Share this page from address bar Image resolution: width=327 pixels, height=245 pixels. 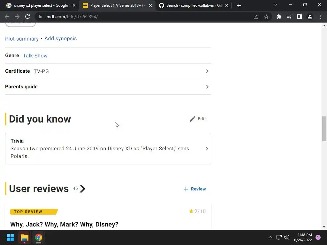point(256,17)
